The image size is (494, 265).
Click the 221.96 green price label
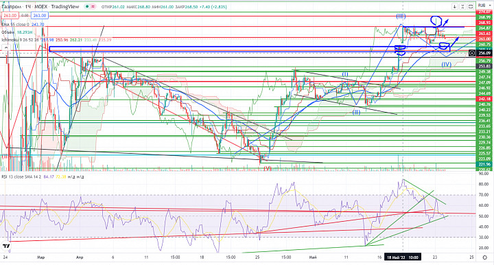pos(484,164)
